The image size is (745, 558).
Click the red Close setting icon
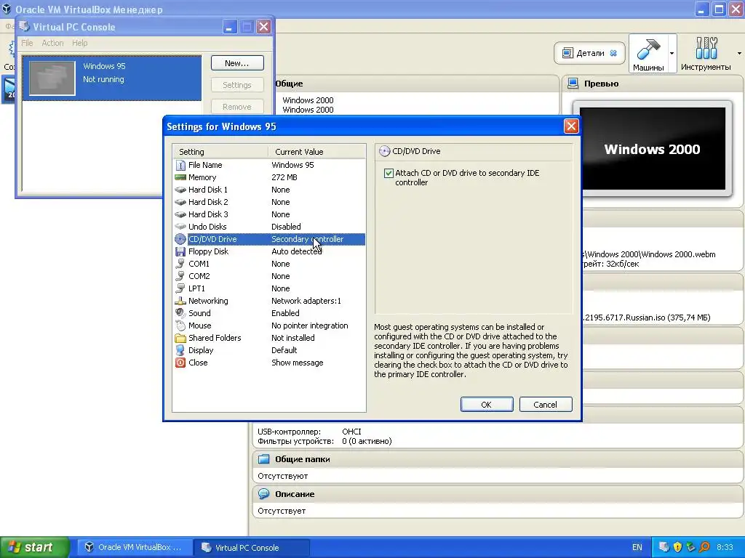pyautogui.click(x=180, y=363)
